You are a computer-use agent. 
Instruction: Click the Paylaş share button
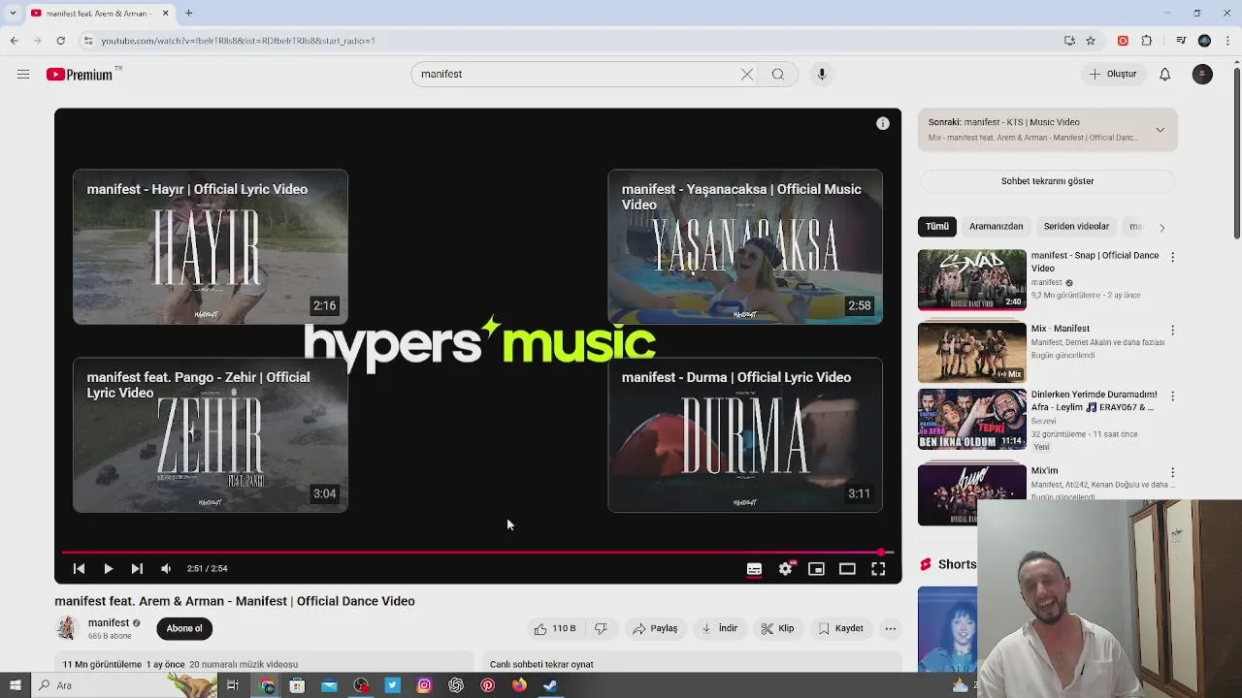[x=655, y=628]
